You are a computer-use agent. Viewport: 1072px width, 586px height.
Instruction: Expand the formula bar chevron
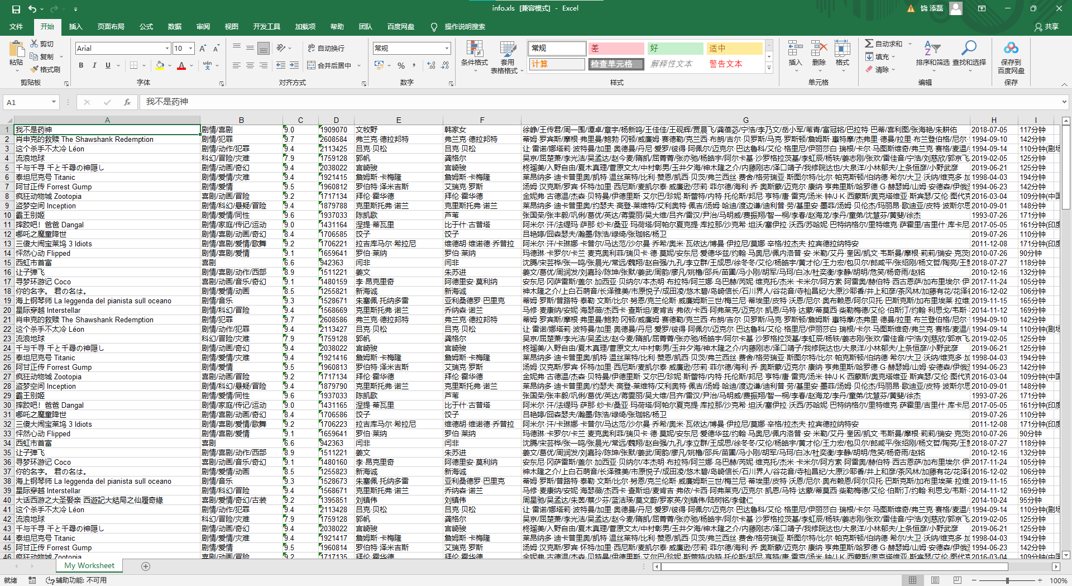pos(1064,102)
